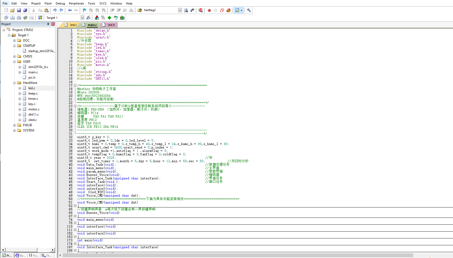Open Manage Project Items
Screen dimensions: 453x258
coord(97,18)
